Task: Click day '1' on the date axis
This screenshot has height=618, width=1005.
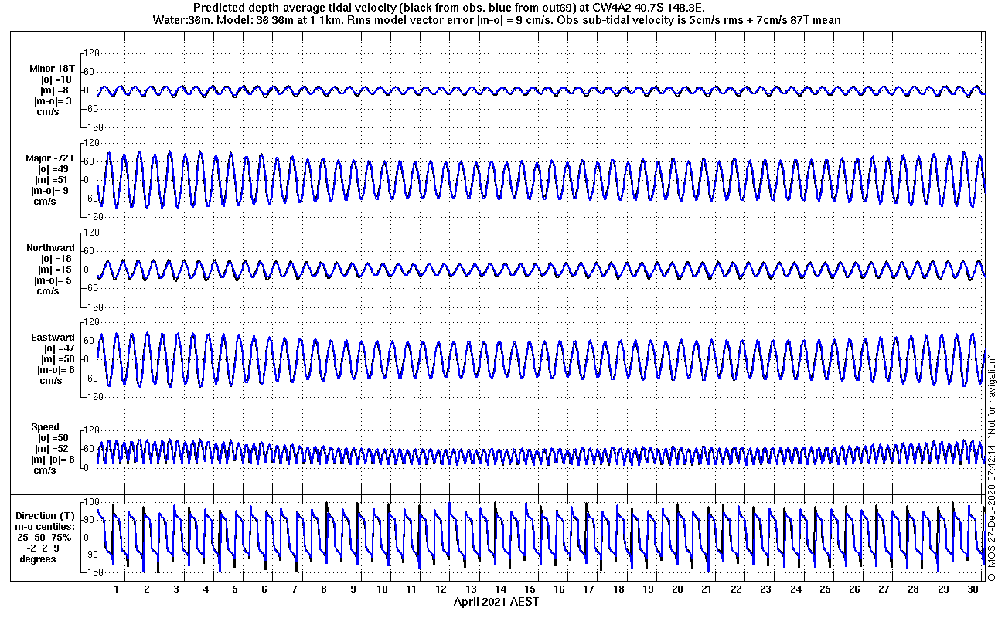Action: pos(116,589)
